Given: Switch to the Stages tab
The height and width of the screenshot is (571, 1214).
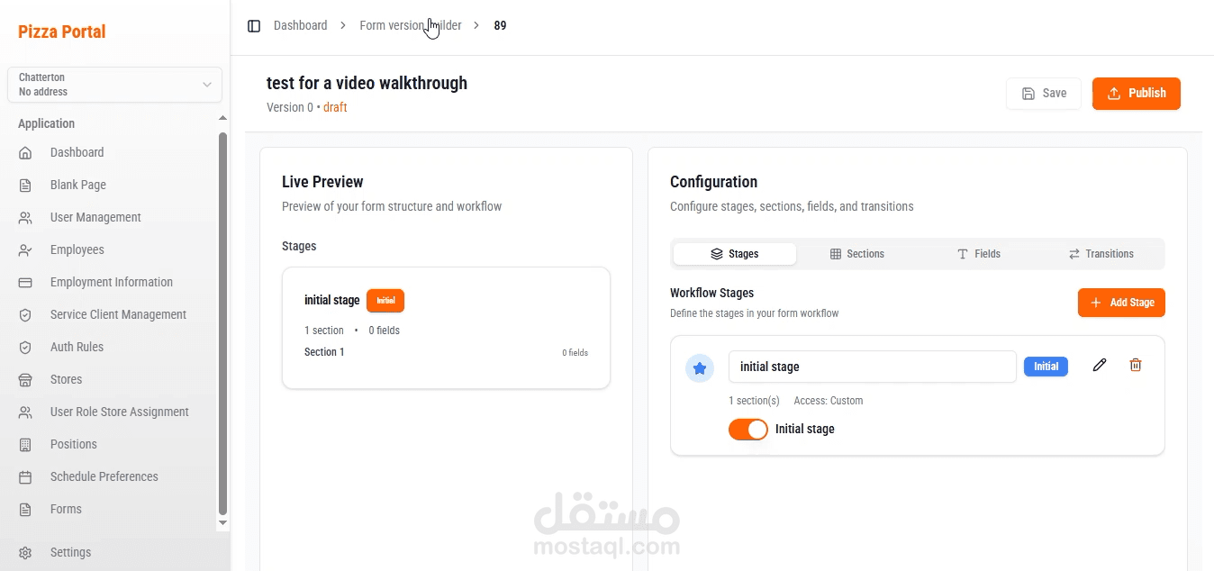Looking at the screenshot, I should point(734,253).
